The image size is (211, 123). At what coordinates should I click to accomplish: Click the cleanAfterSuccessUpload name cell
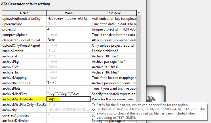tap(24, 40)
